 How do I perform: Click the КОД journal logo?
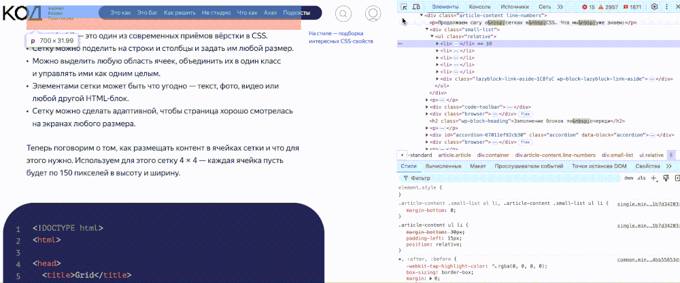(22, 14)
